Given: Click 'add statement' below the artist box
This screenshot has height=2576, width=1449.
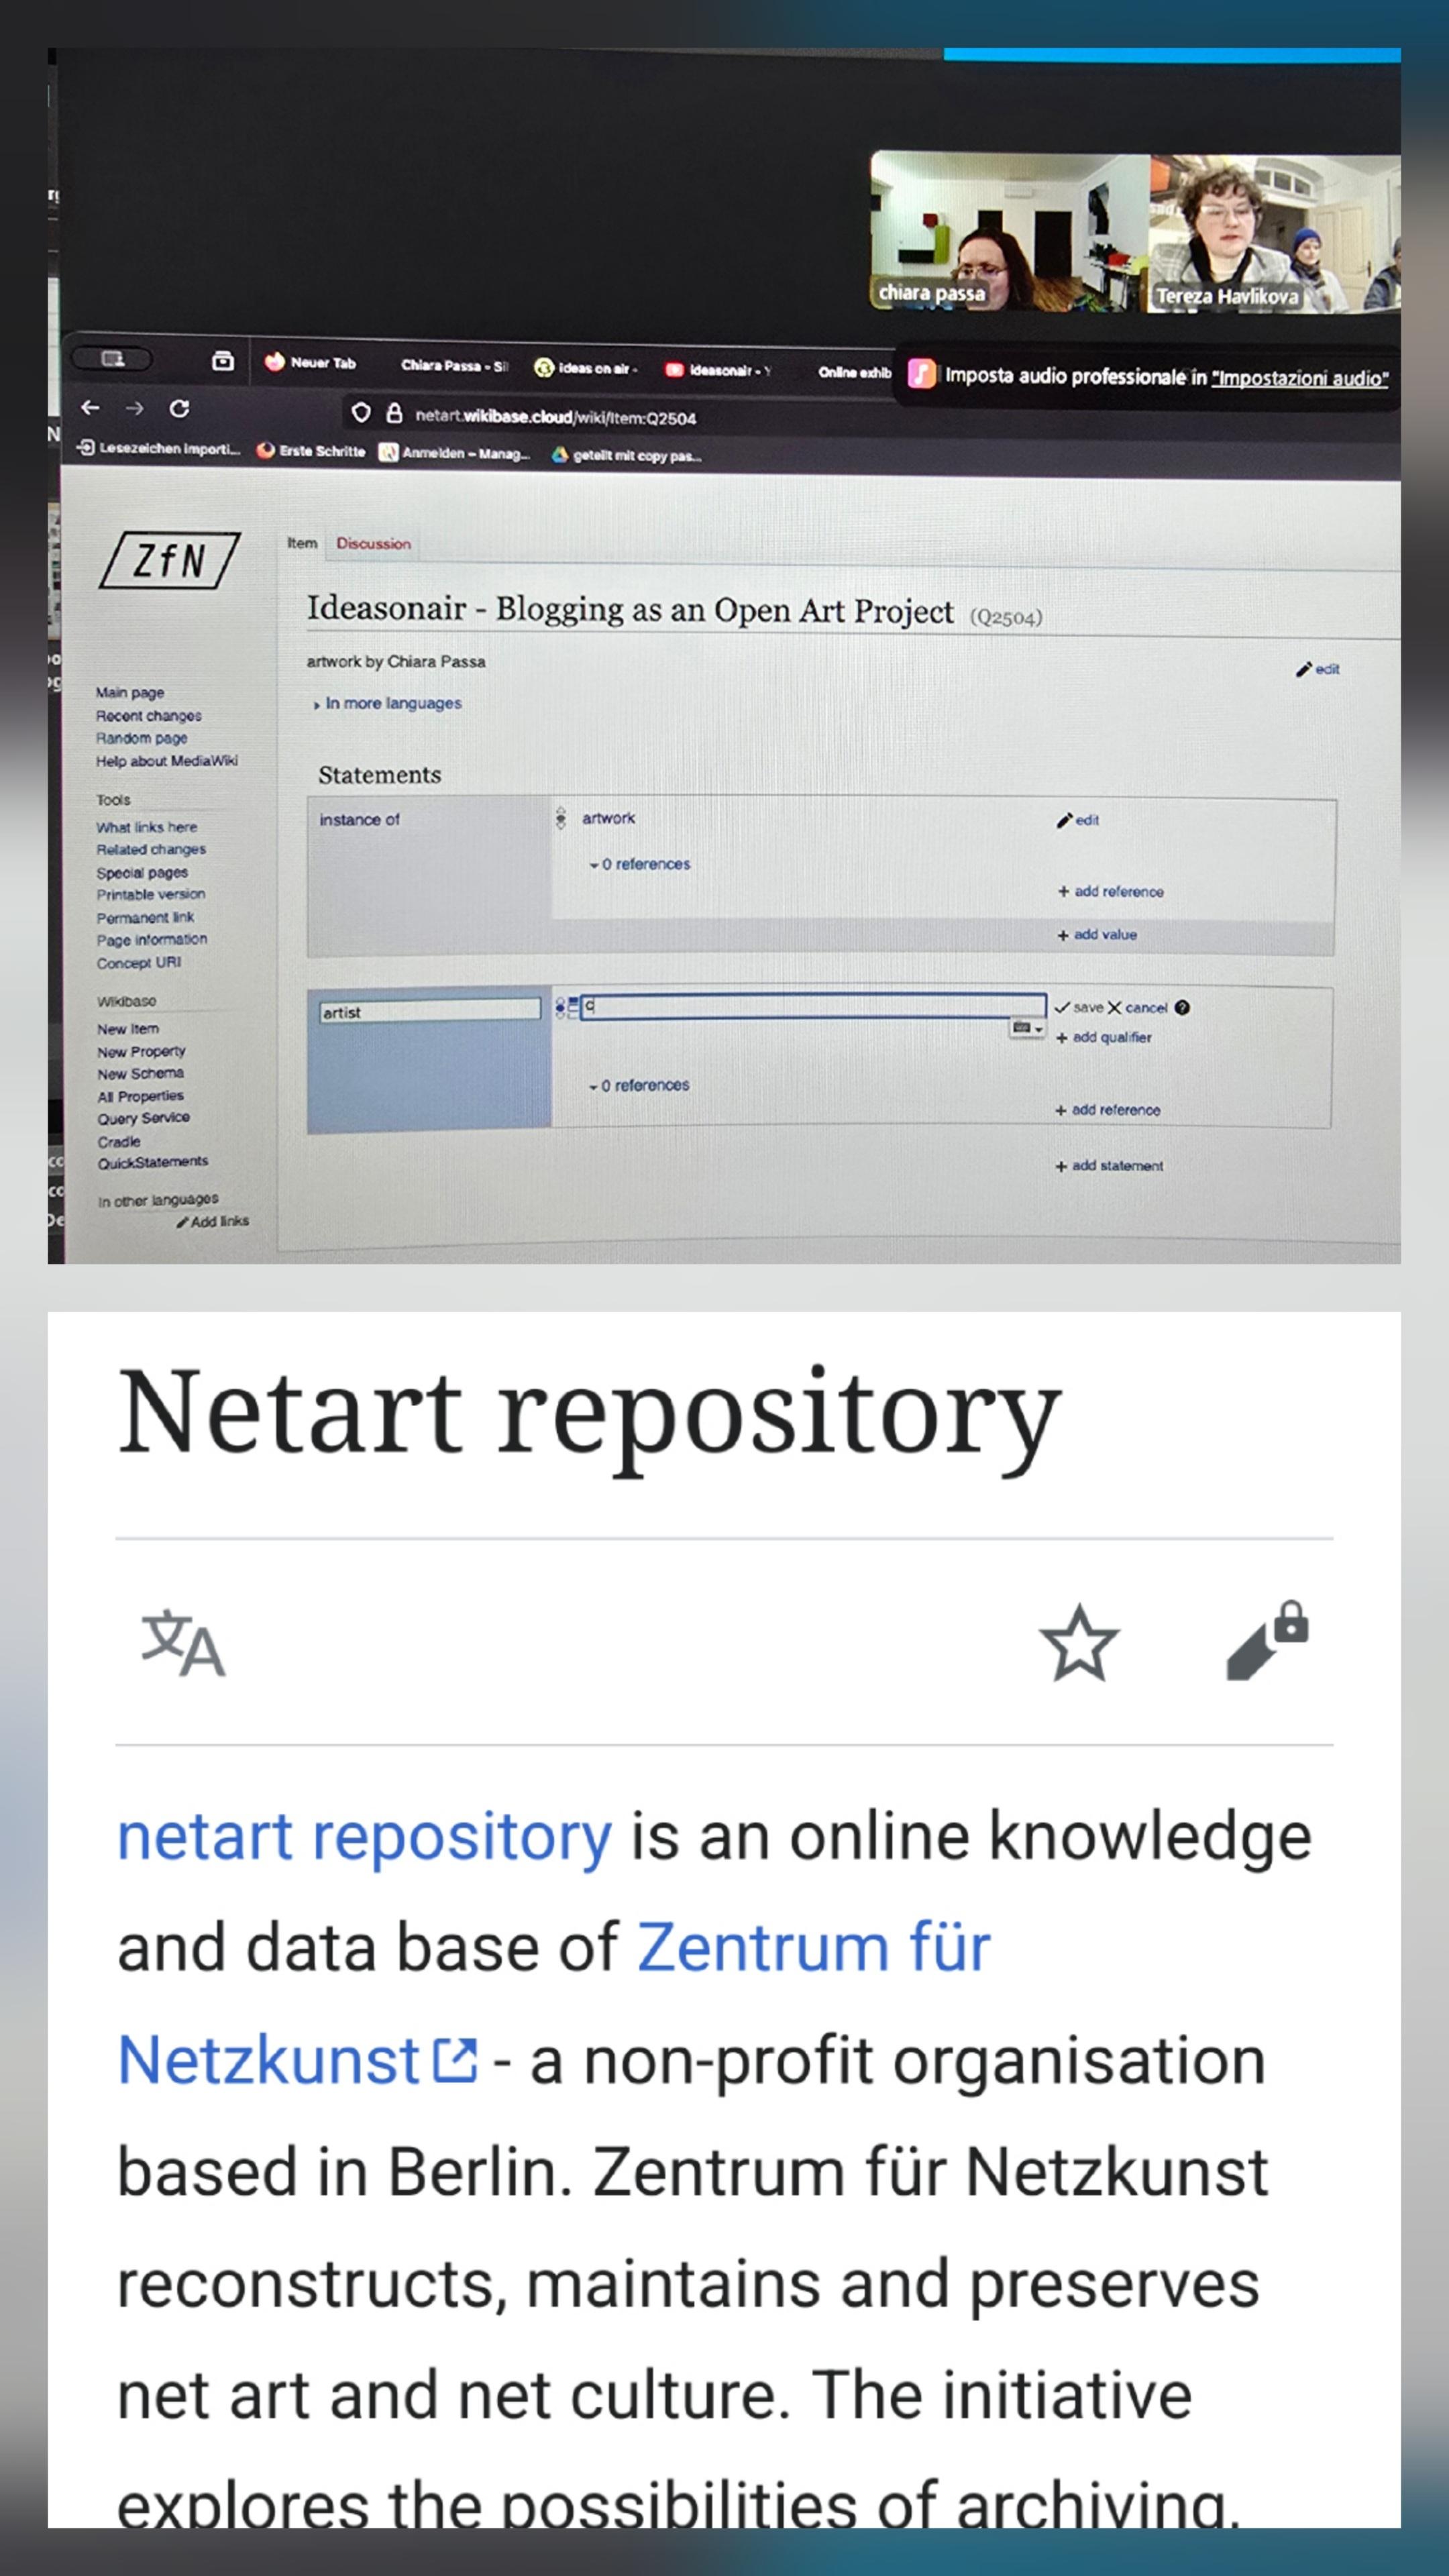Looking at the screenshot, I should 1109,1166.
